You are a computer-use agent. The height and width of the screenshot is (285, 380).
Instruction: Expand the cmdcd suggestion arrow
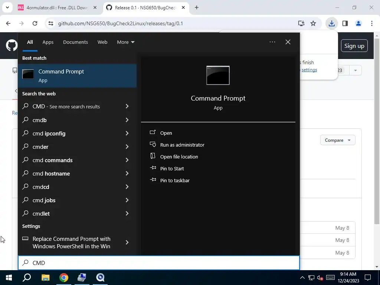pos(127,186)
